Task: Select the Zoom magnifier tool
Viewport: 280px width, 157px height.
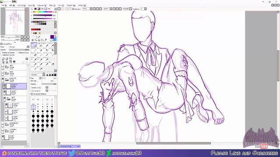Action: [36, 40]
